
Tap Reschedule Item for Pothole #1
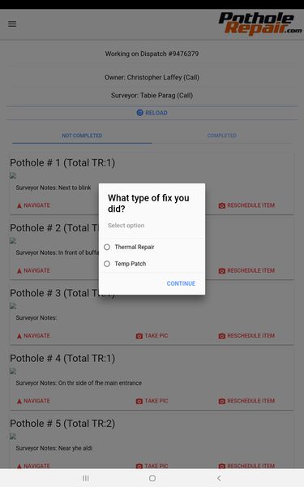pyautogui.click(x=246, y=205)
